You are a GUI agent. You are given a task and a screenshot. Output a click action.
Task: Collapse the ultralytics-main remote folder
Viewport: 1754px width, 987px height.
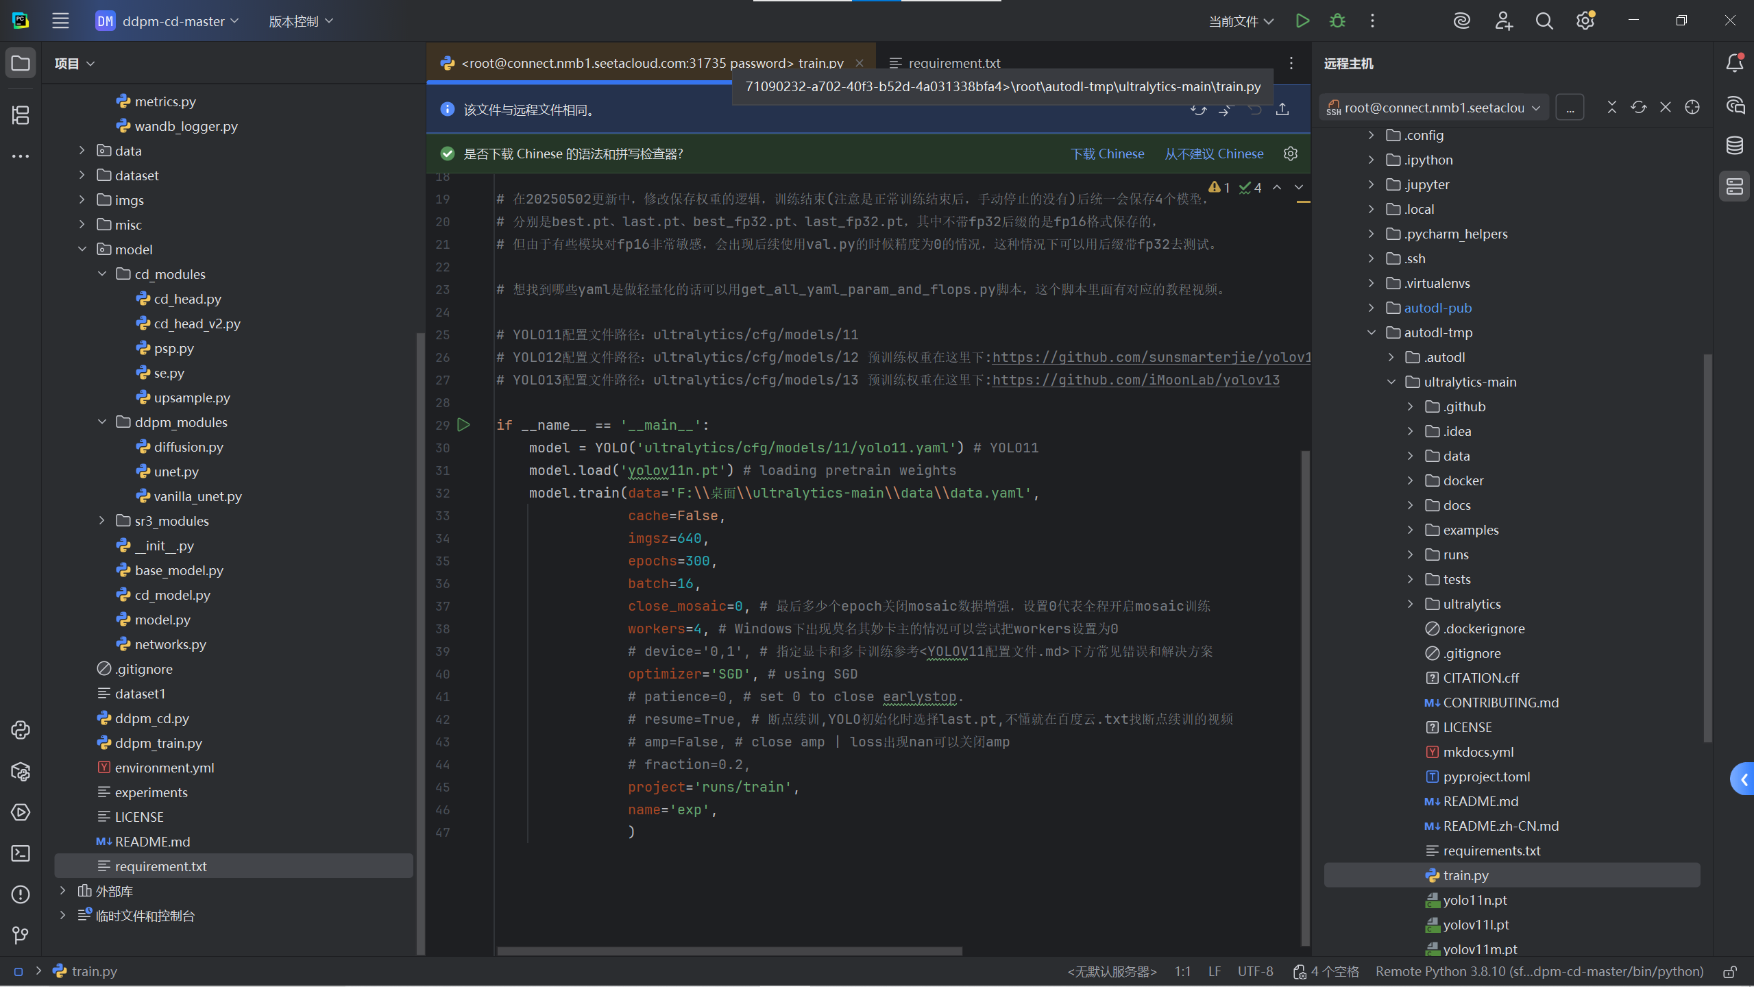click(x=1391, y=382)
